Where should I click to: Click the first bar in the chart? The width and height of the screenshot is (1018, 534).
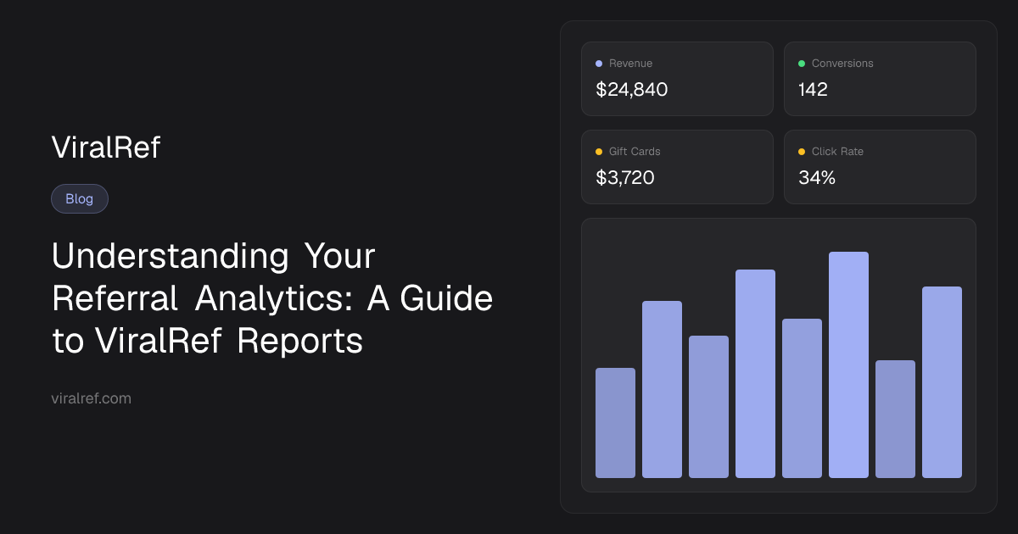click(615, 423)
